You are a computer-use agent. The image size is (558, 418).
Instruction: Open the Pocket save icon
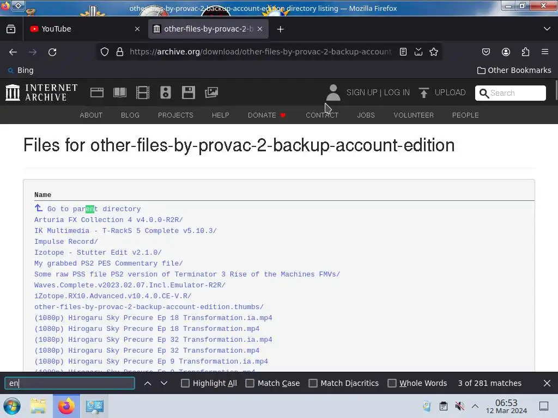tap(486, 52)
